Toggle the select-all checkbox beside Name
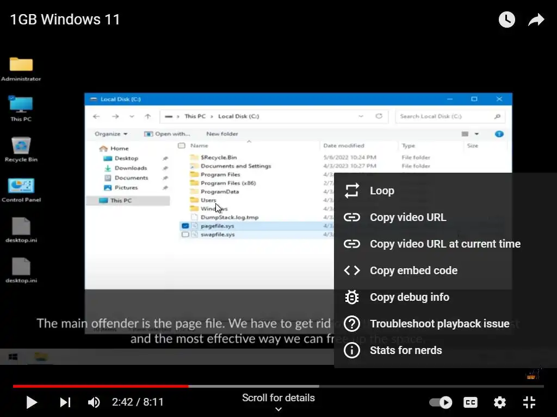557x417 pixels. 182,146
